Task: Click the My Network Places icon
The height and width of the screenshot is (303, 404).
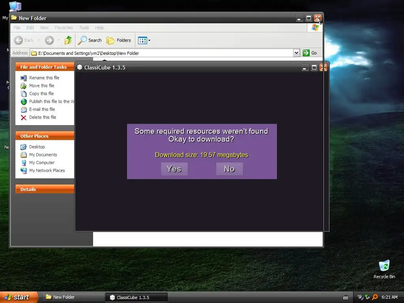Action: [23, 170]
